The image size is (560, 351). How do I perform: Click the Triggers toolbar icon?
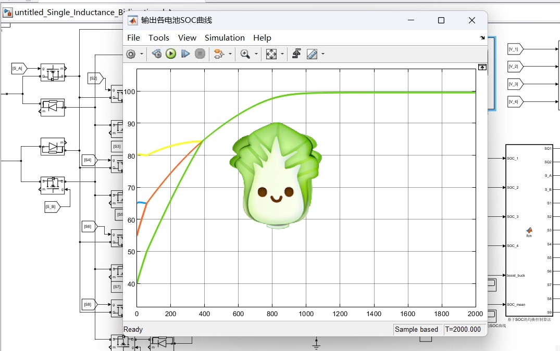coord(296,54)
